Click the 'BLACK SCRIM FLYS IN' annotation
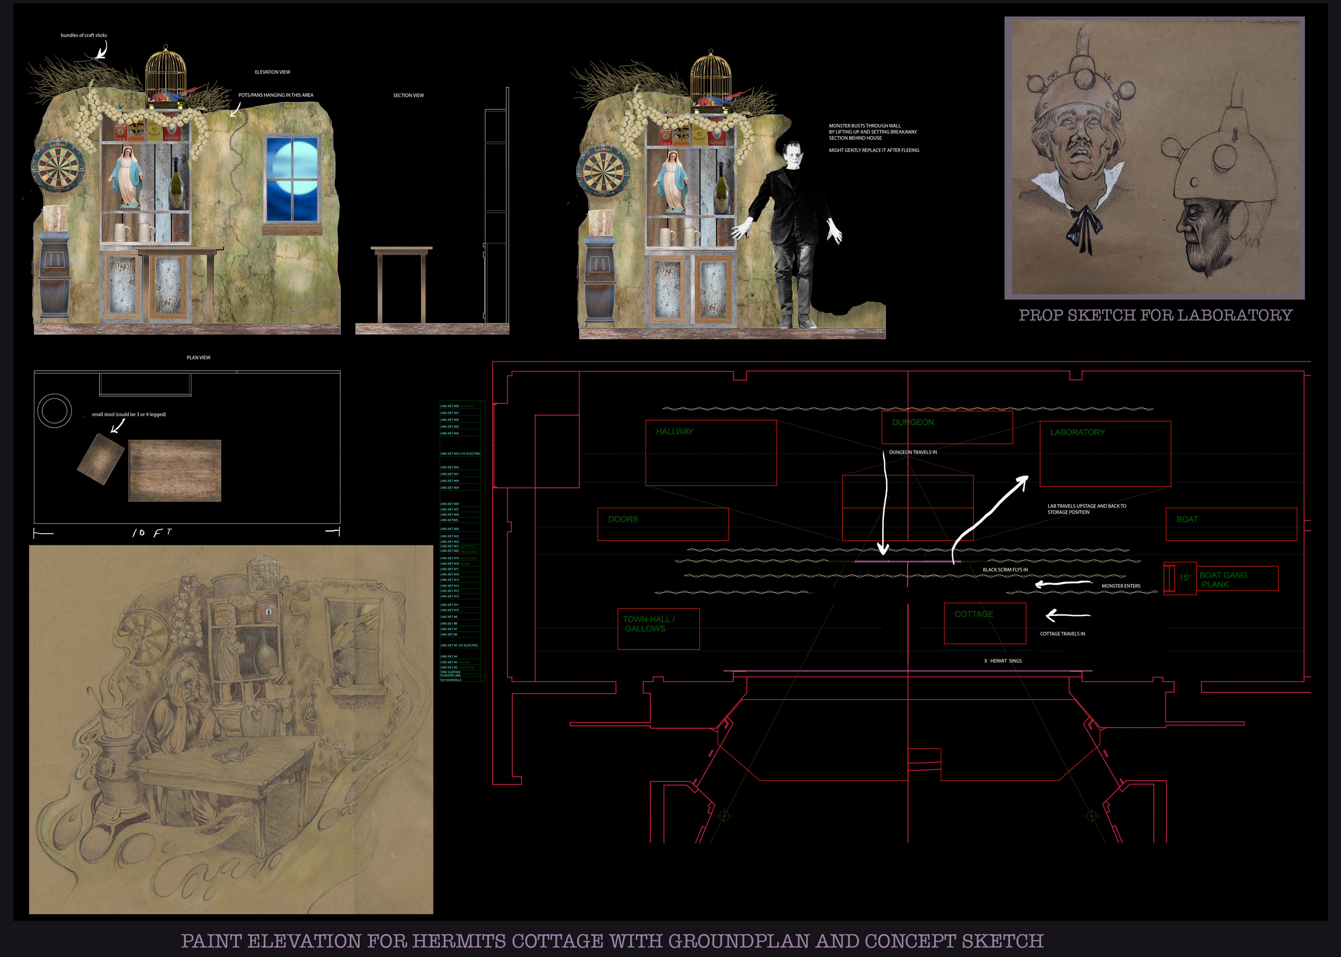 (1005, 570)
